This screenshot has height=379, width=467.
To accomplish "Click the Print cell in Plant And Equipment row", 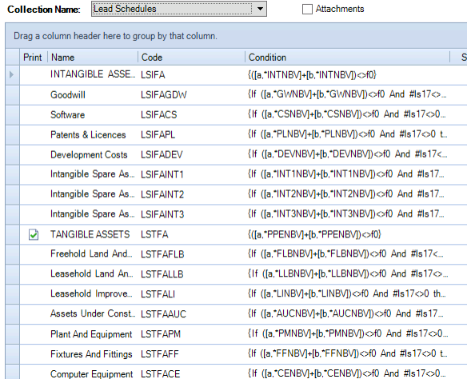I will point(34,334).
